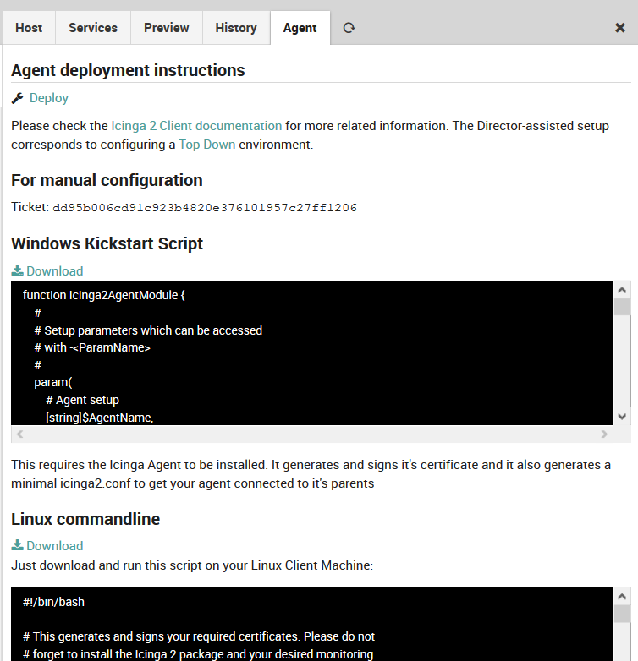Image resolution: width=638 pixels, height=661 pixels.
Task: Click the Windows script vertical scrollbar thumb
Action: click(x=622, y=307)
